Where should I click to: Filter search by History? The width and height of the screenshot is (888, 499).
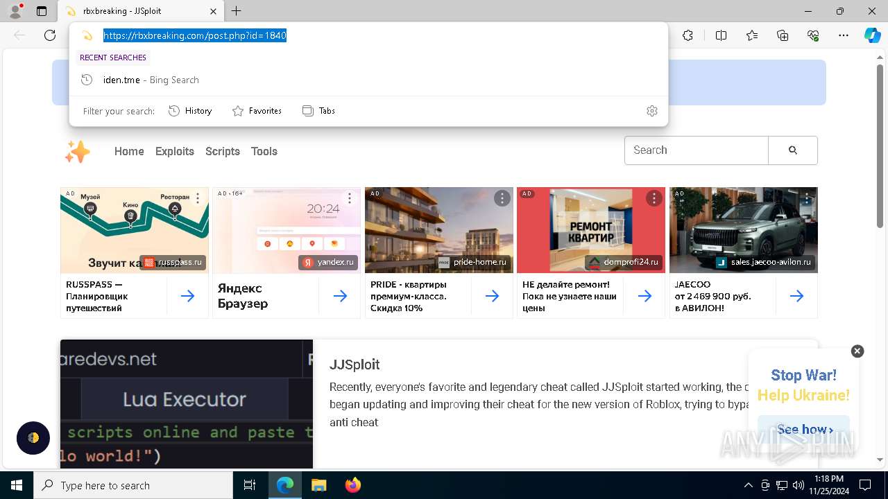[x=190, y=111]
